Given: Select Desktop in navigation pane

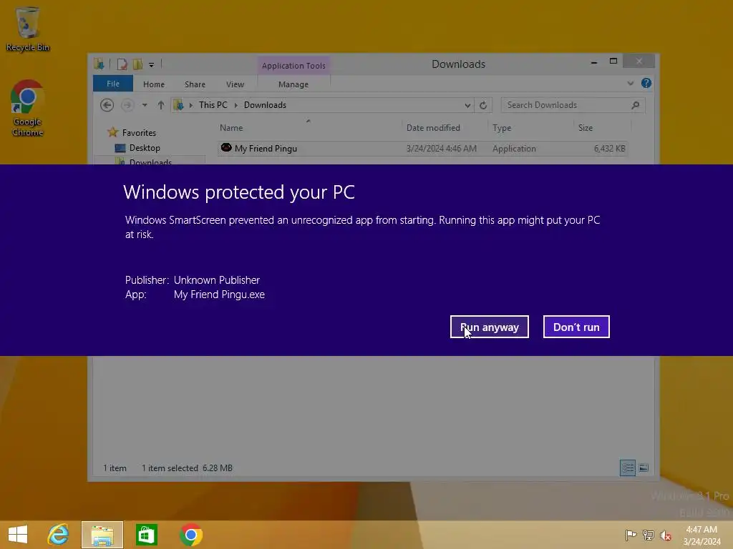Looking at the screenshot, I should click(x=145, y=148).
